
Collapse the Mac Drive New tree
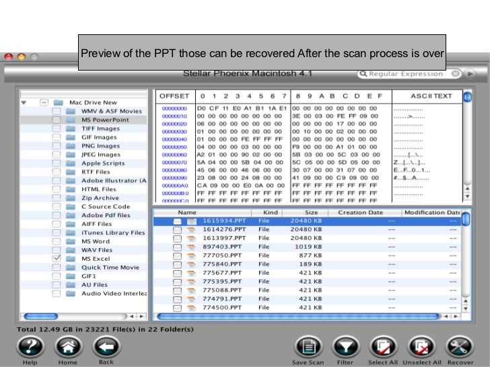coord(24,103)
